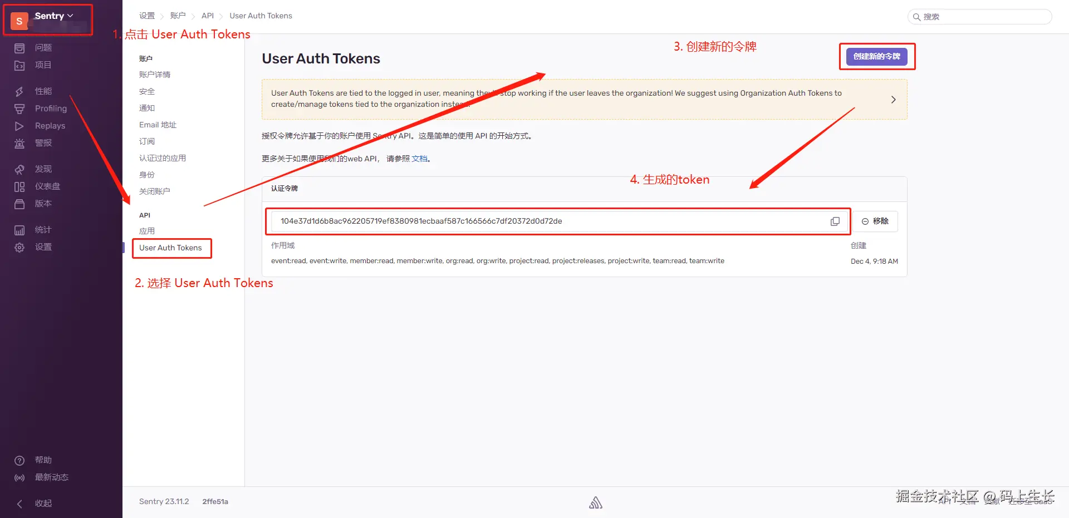This screenshot has width=1069, height=518.
Task: Click the 创建新的令牌 button
Action: (877, 56)
